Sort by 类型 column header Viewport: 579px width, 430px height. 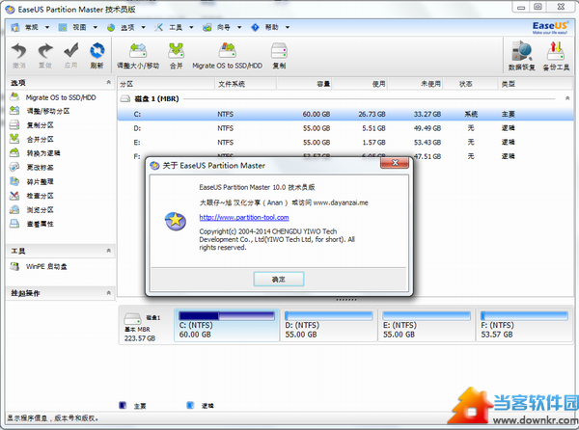coord(536,84)
